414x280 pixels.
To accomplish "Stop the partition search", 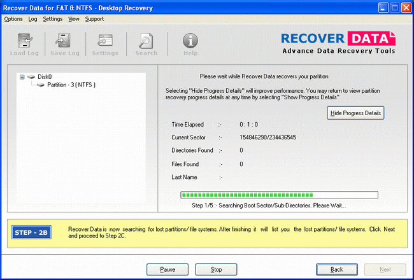I will pyautogui.click(x=217, y=269).
